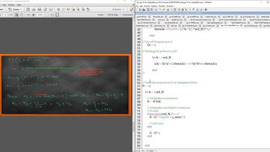Viewport: 270px width, 152px height.
Task: Click the zoom percentage field in Acrobat
Action: pos(40,15)
